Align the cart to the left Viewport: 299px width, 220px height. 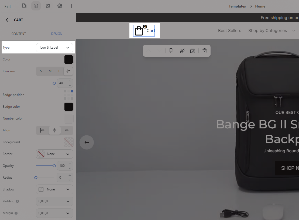42,130
